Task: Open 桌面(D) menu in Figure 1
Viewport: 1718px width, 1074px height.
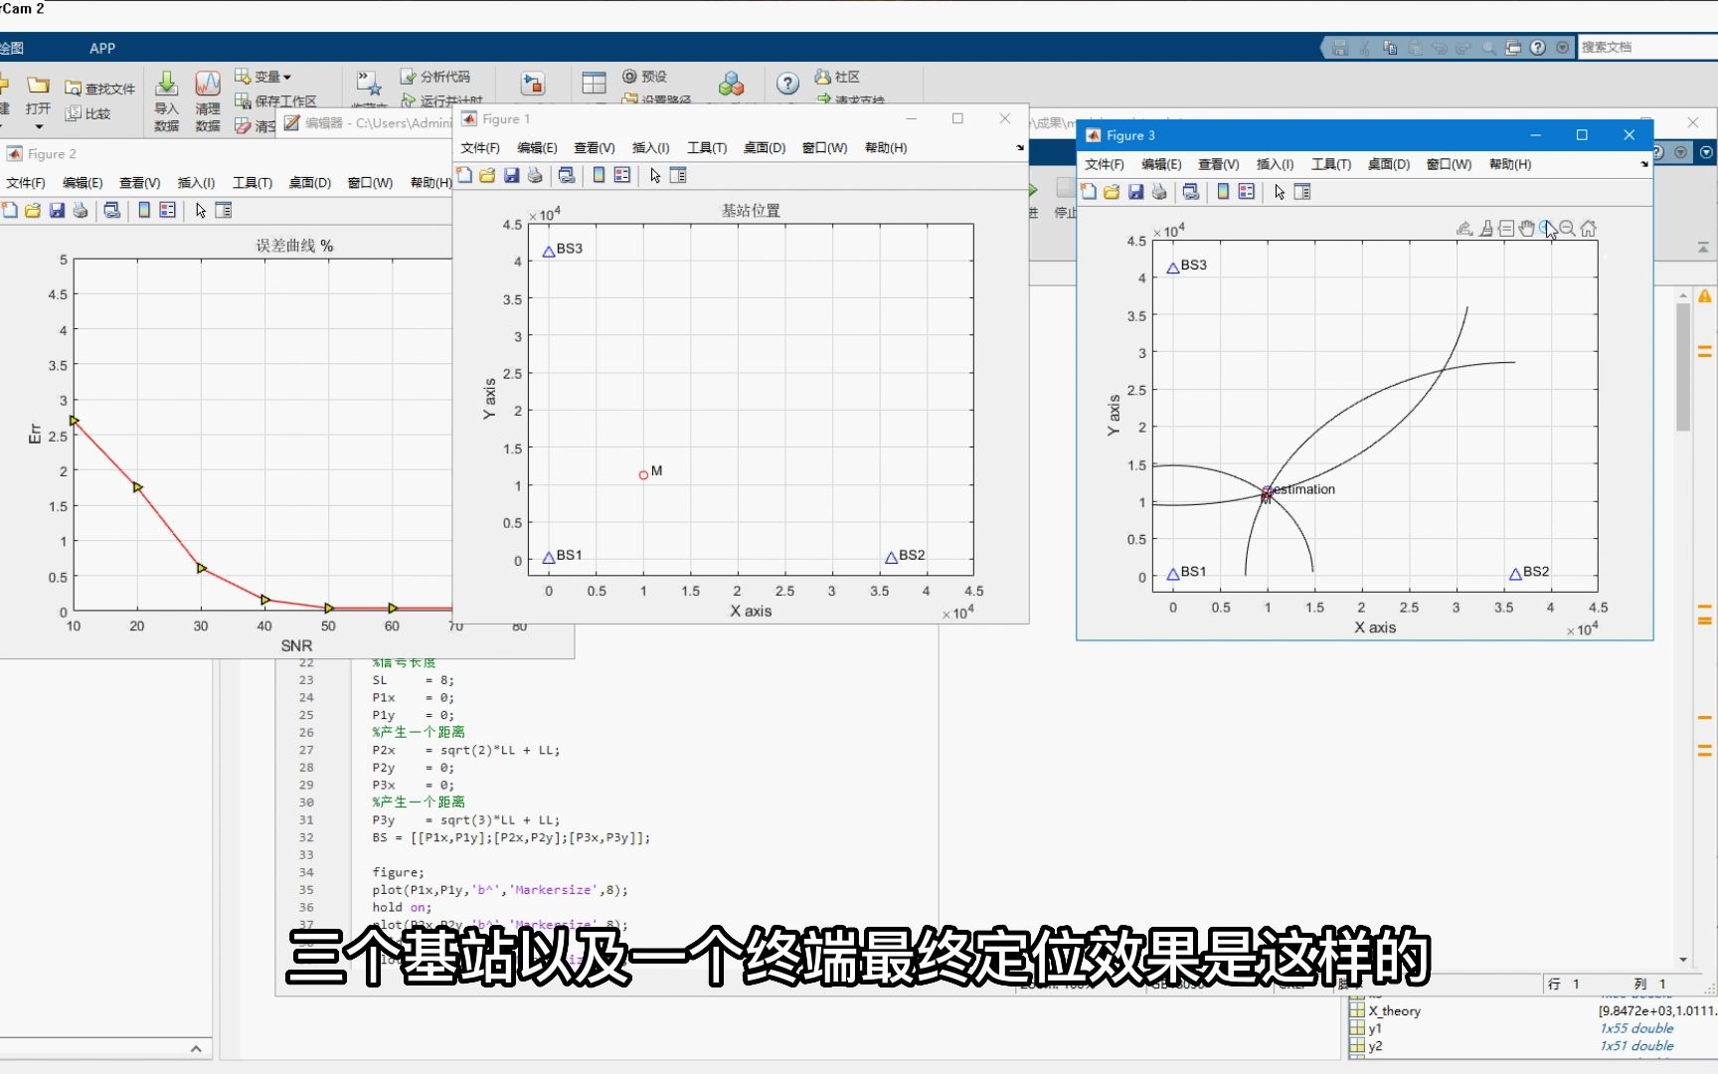Action: point(764,147)
